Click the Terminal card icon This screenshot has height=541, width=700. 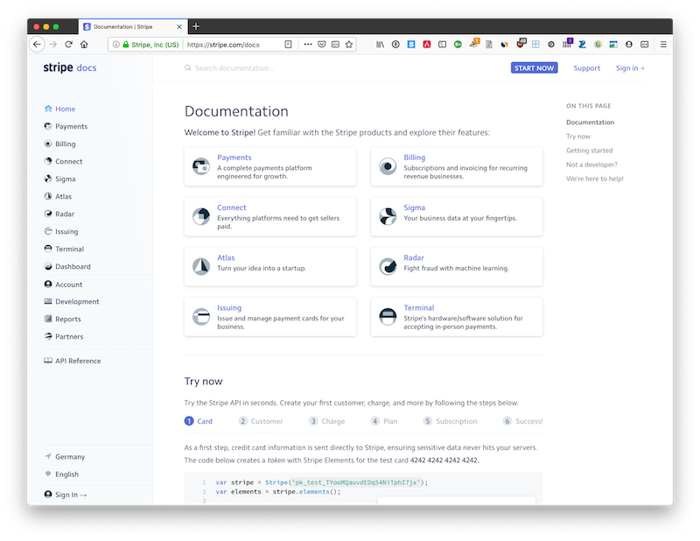[x=388, y=317]
